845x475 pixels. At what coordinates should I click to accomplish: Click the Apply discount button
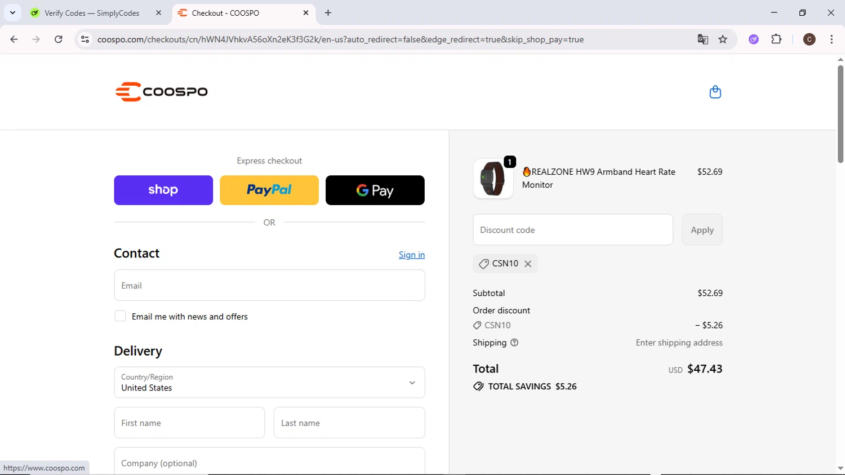(702, 230)
